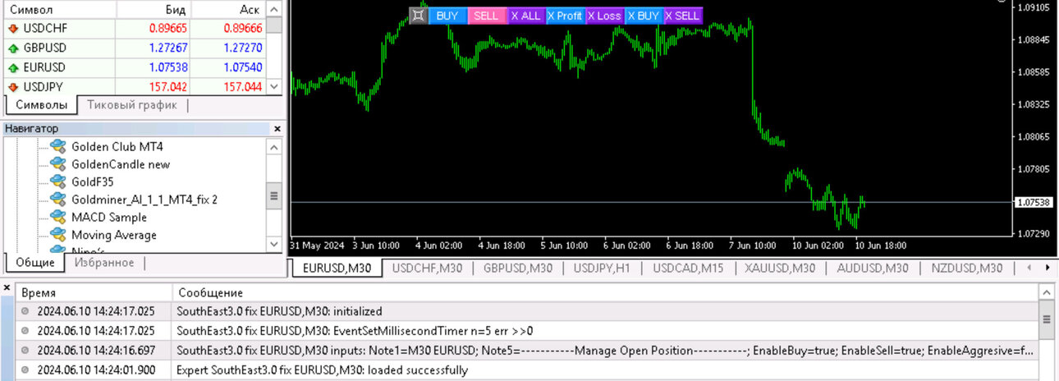Click the trade panel move handle icon

pos(418,16)
